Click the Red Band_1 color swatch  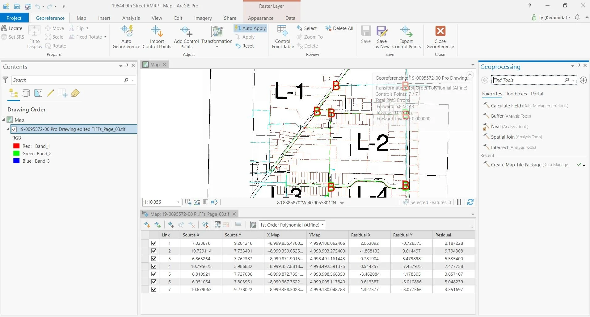[16, 146]
